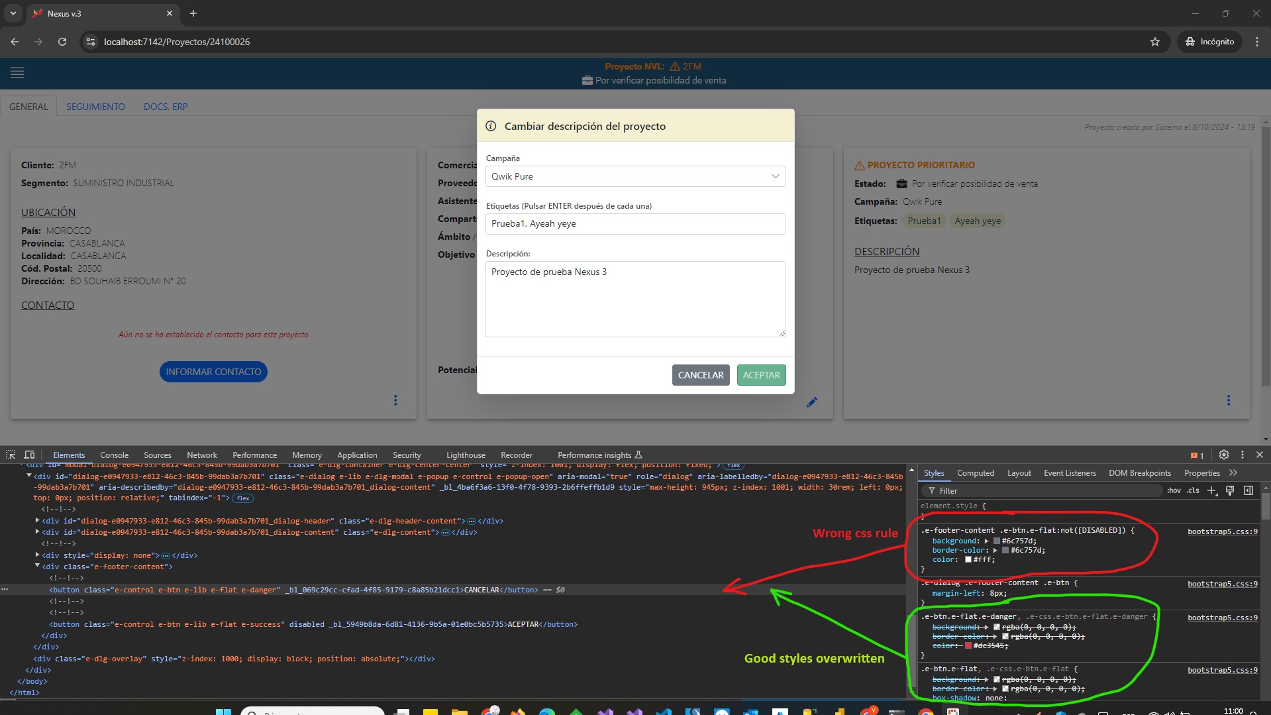Open the Campaña dropdown showing Qwik Pure
Viewport: 1271px width, 715px height.
click(x=635, y=176)
